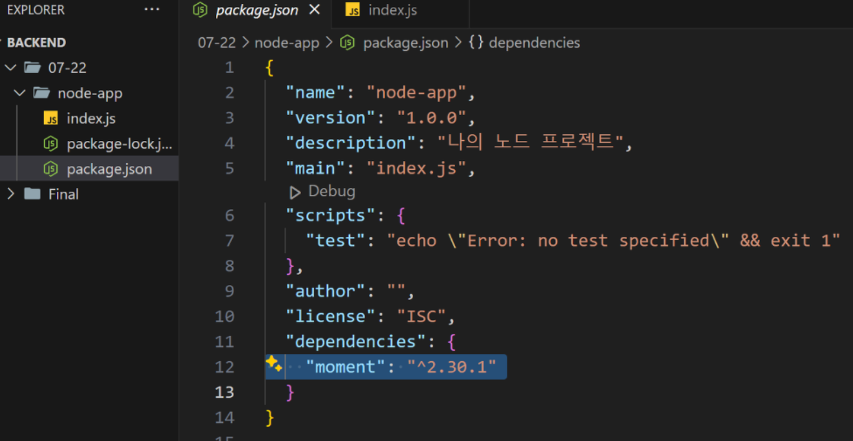Click the node-app breadcrumb item

pyautogui.click(x=287, y=43)
